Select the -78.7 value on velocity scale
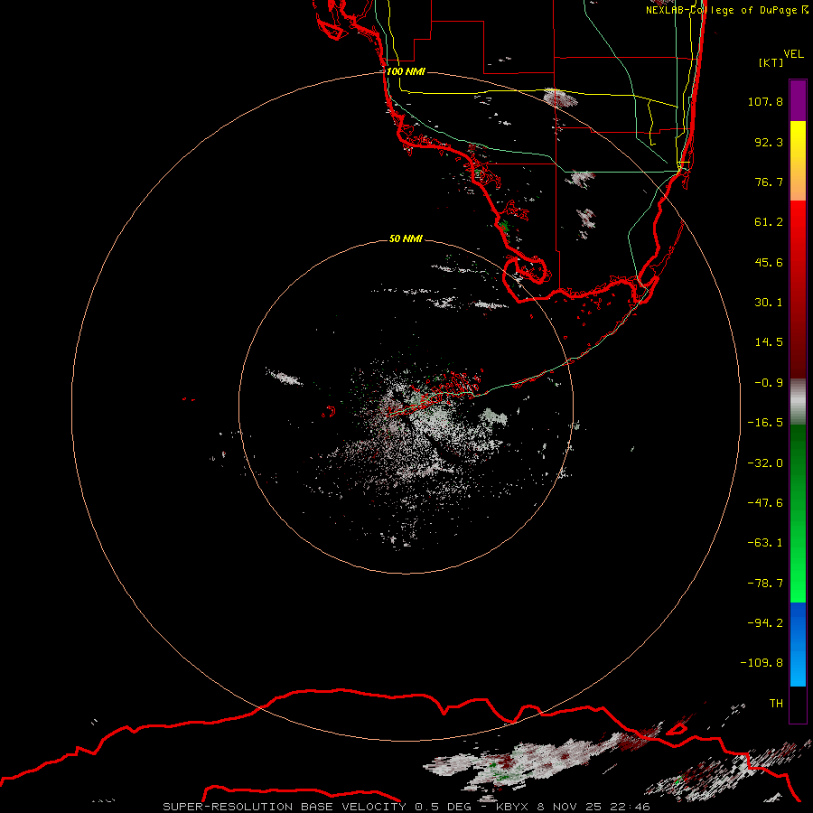The width and height of the screenshot is (813, 813). point(765,584)
